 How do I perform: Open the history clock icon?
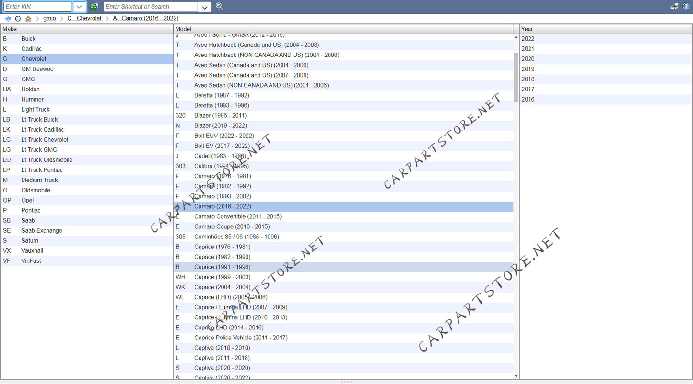(18, 19)
